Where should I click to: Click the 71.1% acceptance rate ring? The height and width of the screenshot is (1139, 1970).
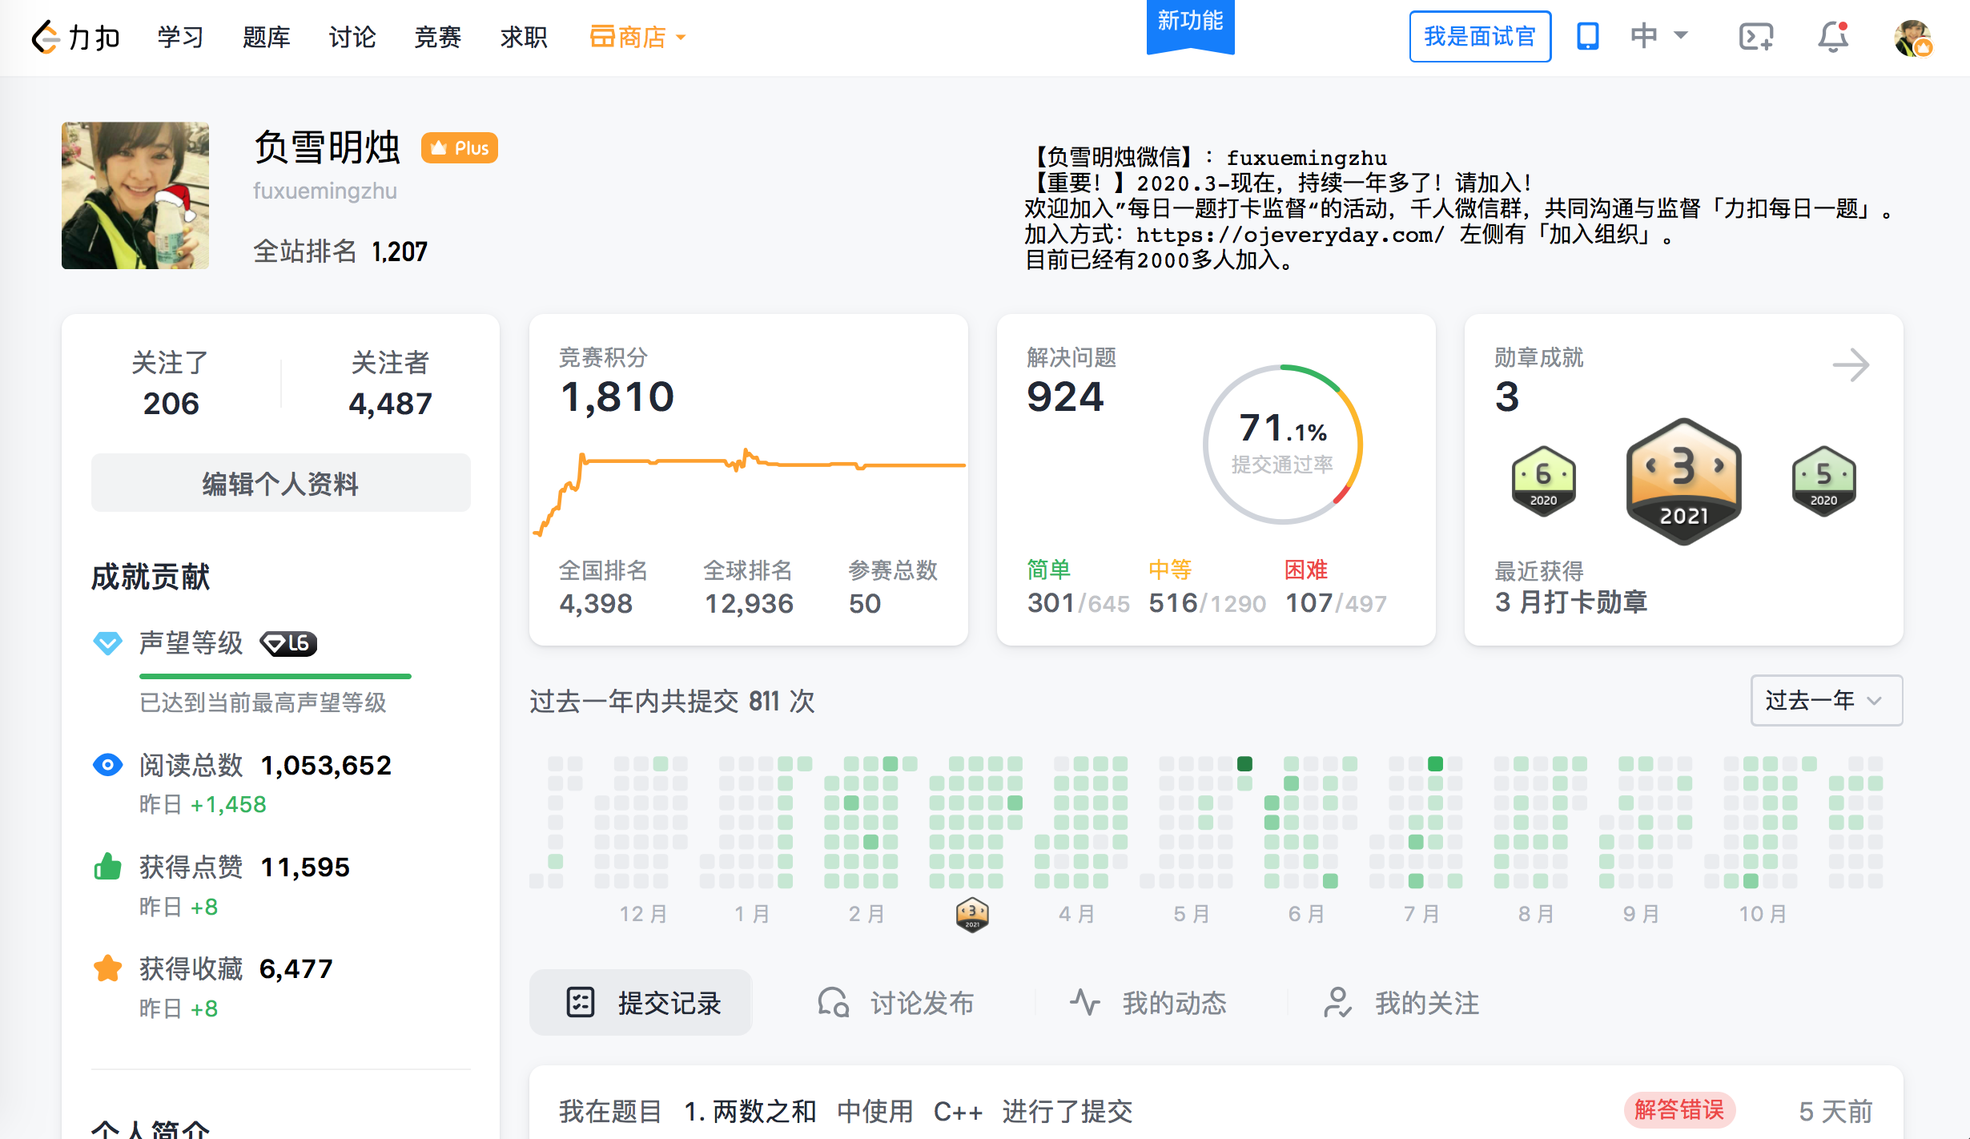click(x=1282, y=445)
